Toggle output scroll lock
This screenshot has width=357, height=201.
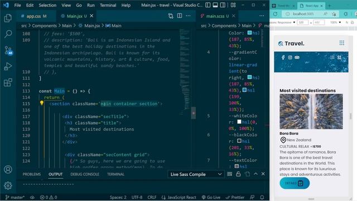point(238,174)
